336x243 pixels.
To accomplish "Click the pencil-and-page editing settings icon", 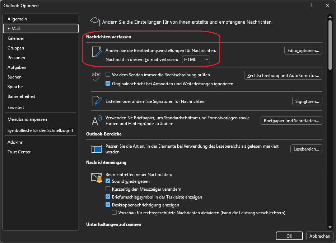I will (x=97, y=52).
